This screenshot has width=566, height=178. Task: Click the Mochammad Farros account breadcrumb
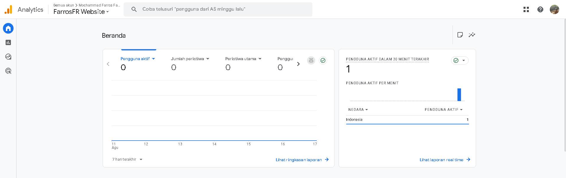click(x=99, y=5)
